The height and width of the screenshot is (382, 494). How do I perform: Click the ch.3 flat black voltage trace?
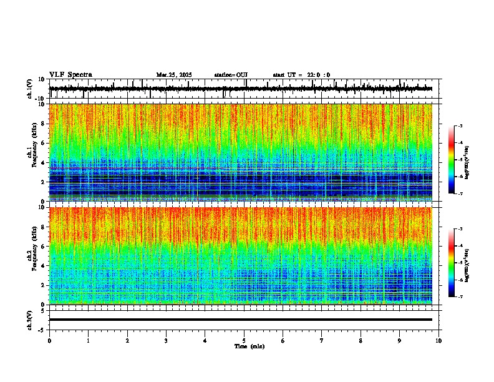pos(241,320)
